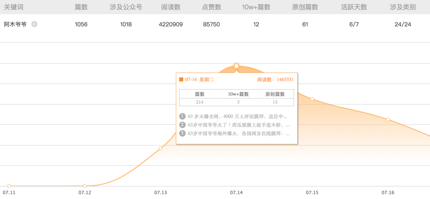The height and width of the screenshot is (199, 430).
Task: Click the 阅读数 column header
Action: tap(171, 8)
